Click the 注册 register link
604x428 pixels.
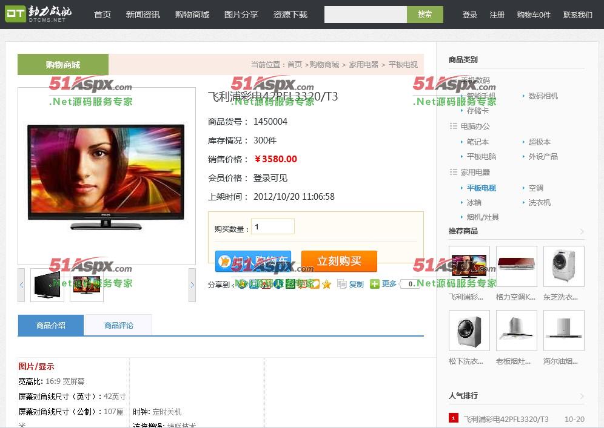point(497,15)
